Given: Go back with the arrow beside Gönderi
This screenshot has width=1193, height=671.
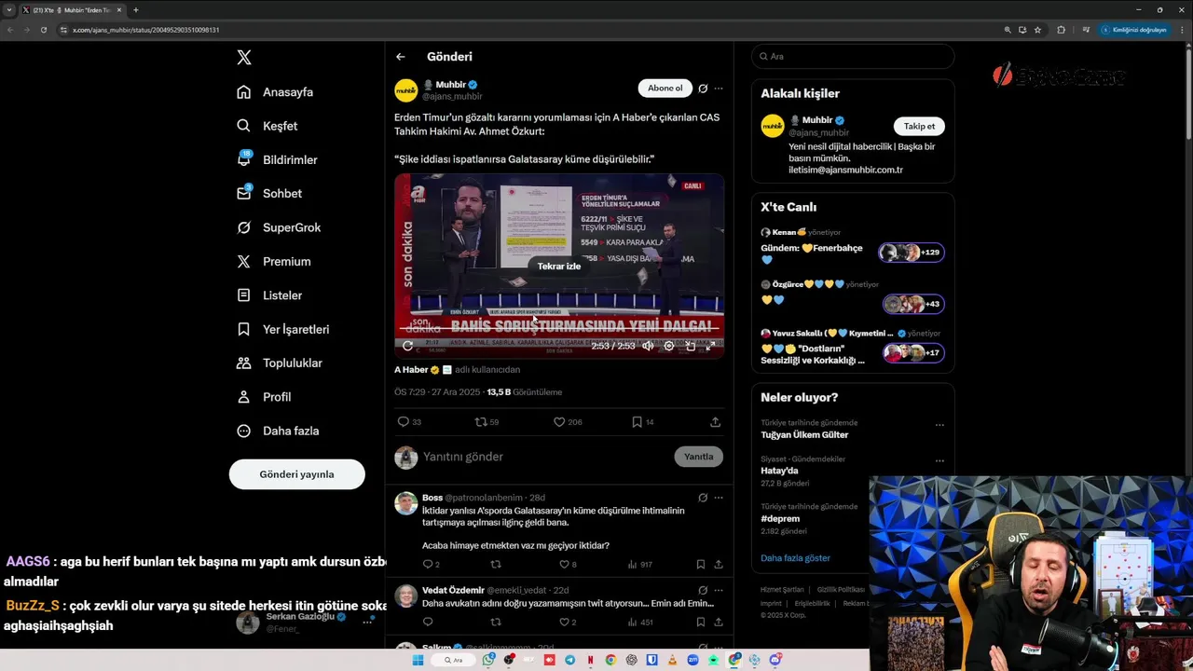Looking at the screenshot, I should click(401, 57).
